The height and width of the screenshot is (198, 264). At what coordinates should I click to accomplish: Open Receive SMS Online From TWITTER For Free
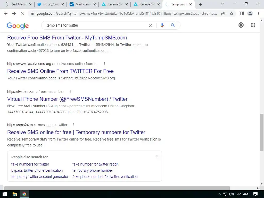coord(60,71)
